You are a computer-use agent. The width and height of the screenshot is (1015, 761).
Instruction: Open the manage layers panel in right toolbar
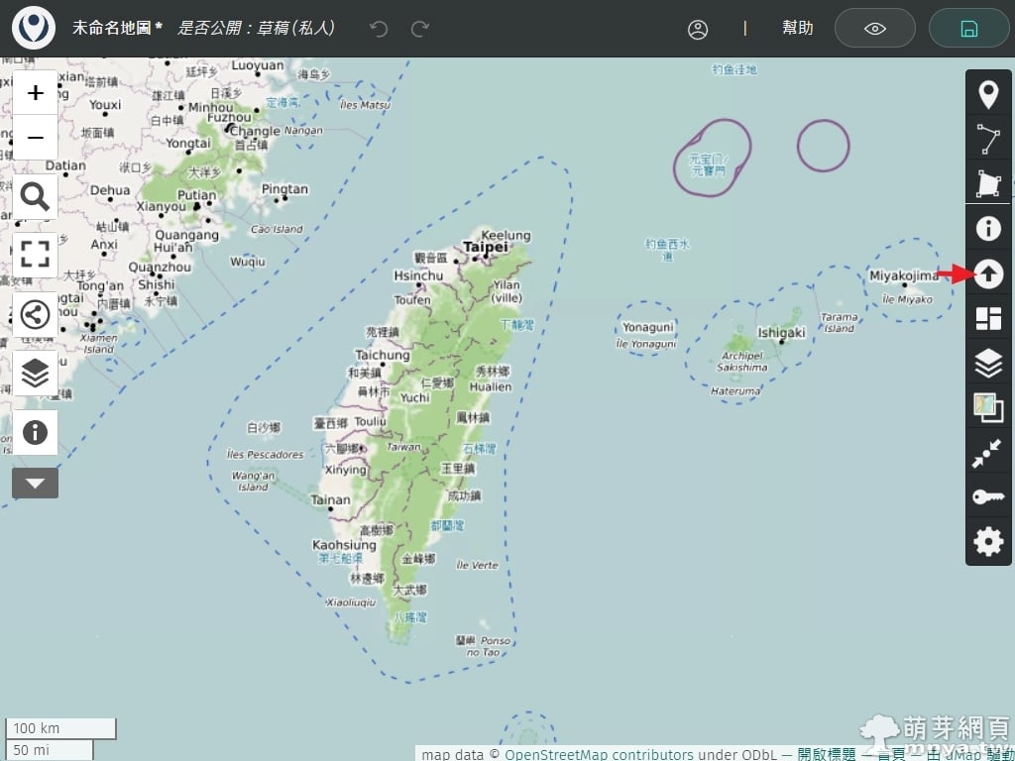click(988, 364)
